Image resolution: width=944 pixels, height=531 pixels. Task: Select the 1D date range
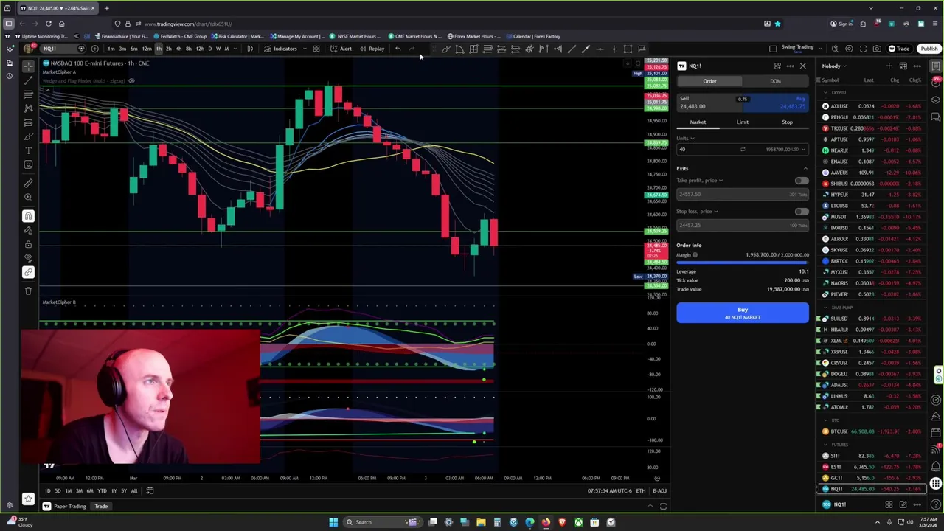[x=47, y=491]
